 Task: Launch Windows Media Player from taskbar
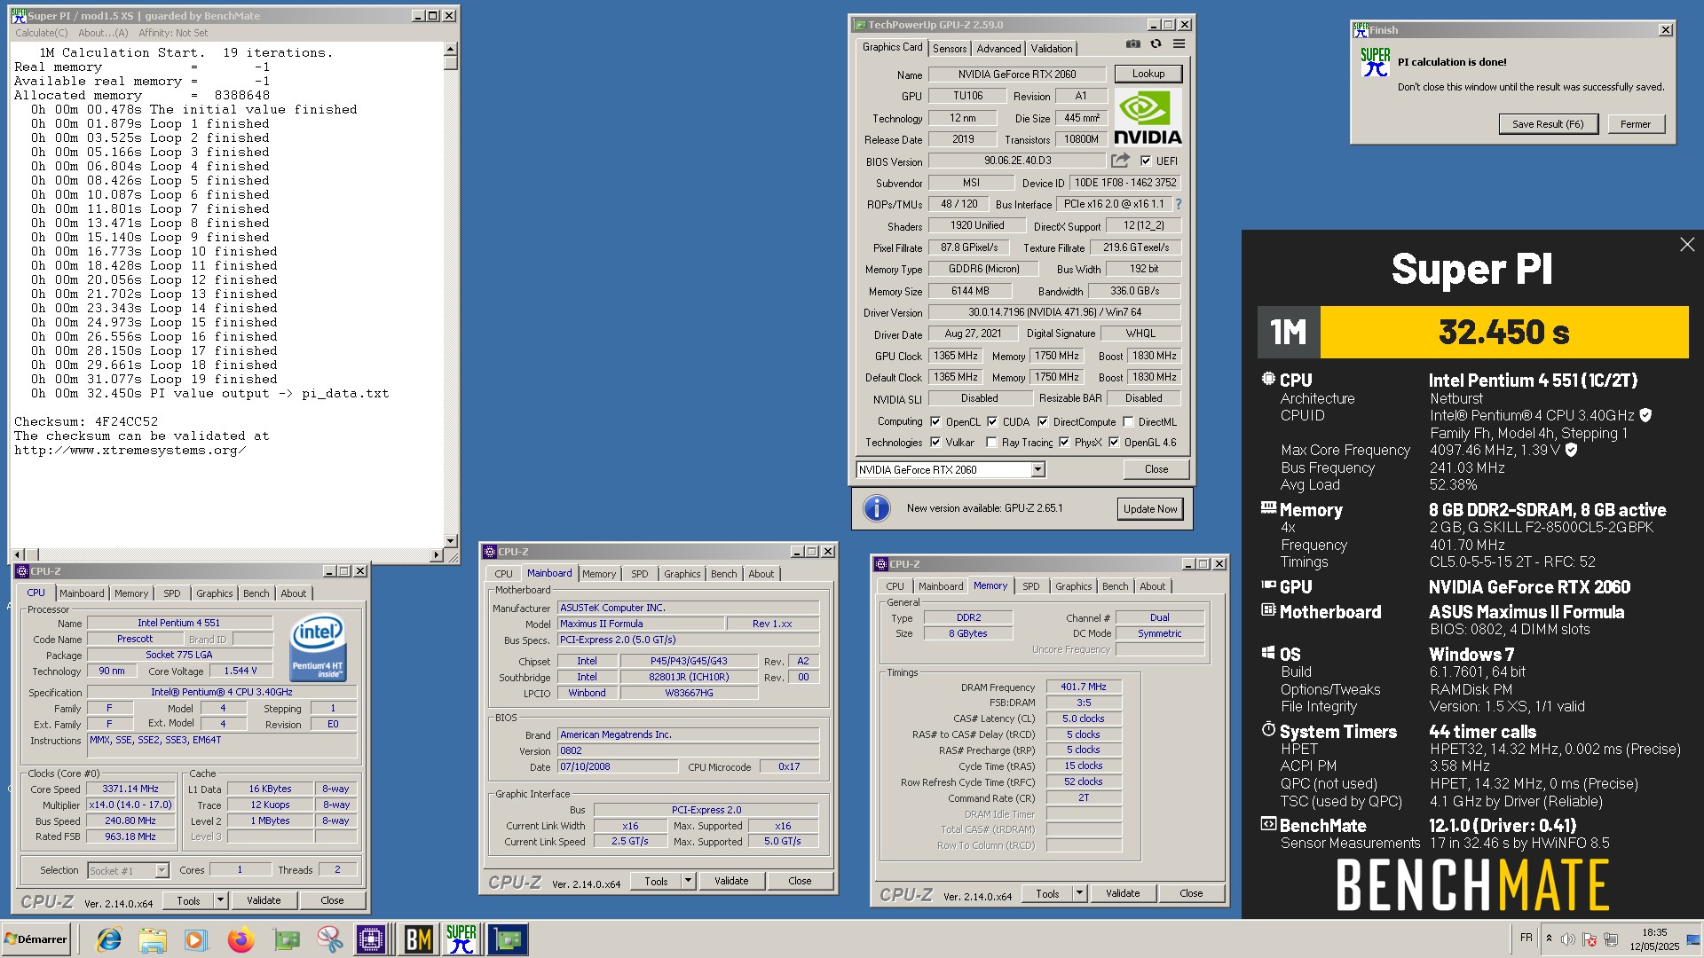click(x=196, y=939)
